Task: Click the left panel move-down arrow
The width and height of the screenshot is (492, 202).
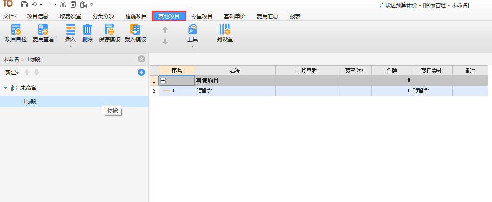Action: (37, 72)
